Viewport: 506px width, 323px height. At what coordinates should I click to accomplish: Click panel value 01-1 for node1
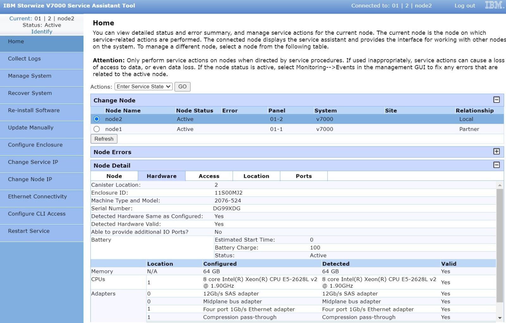point(276,129)
